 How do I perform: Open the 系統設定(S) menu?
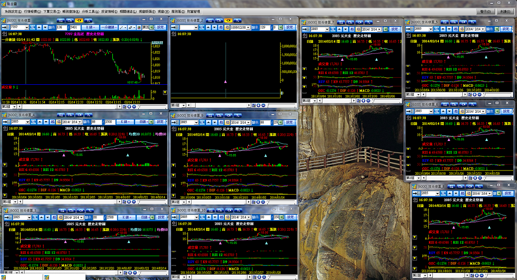point(13,12)
